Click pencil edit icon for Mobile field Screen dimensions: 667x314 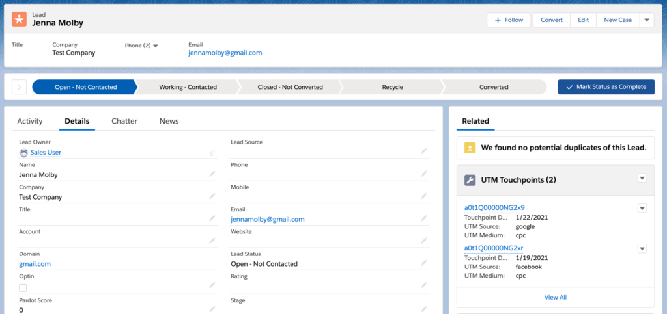[424, 196]
